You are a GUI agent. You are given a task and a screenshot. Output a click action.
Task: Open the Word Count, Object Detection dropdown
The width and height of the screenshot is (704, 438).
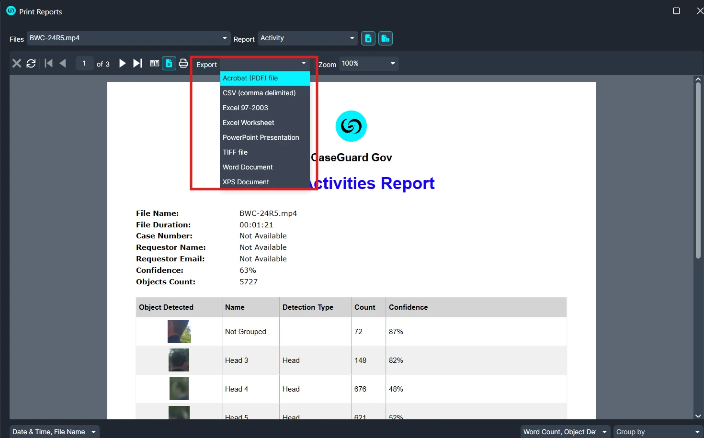pos(566,432)
